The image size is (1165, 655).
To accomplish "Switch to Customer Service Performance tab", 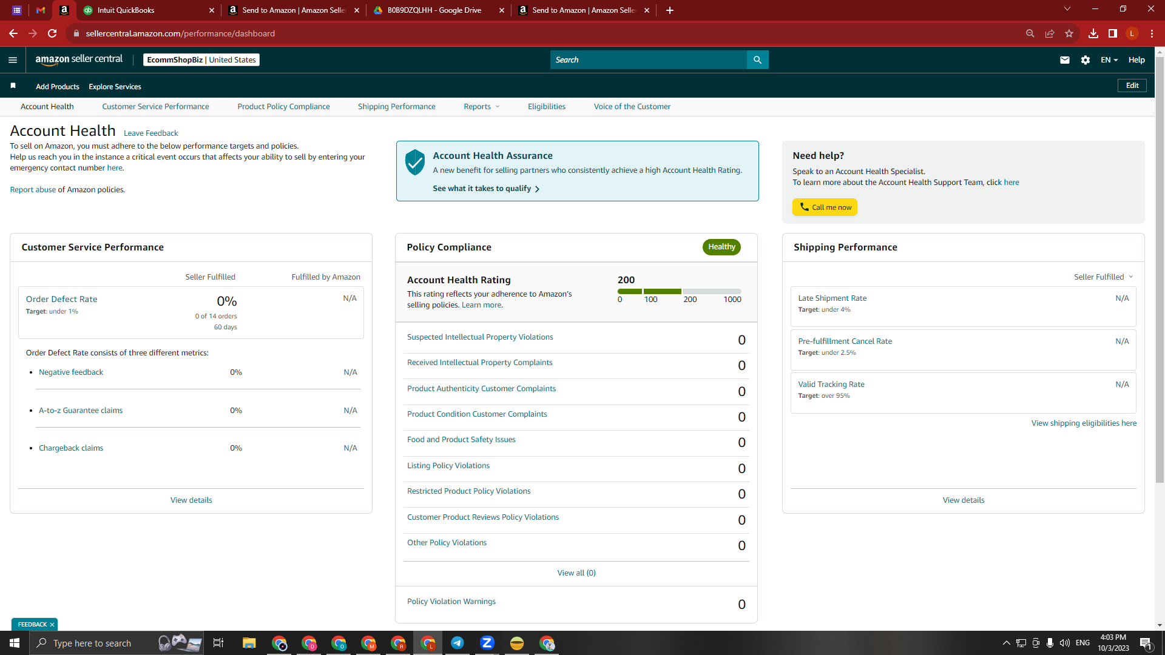I will [155, 106].
